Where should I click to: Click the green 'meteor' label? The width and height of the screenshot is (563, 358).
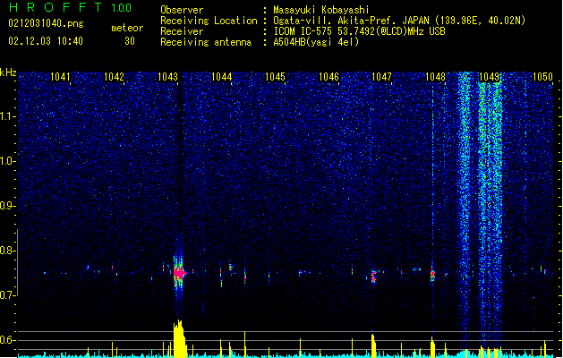coord(127,28)
